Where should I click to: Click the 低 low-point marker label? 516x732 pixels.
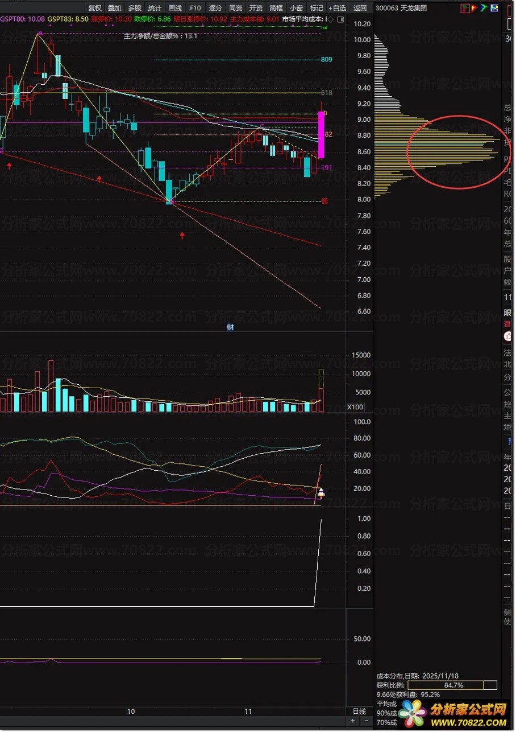[x=324, y=201]
